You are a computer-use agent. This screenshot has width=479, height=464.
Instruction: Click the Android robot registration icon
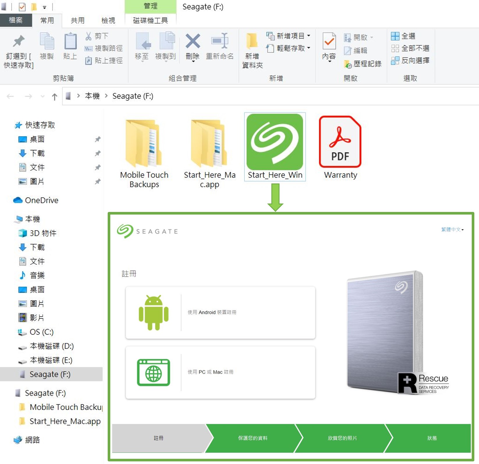pyautogui.click(x=153, y=313)
